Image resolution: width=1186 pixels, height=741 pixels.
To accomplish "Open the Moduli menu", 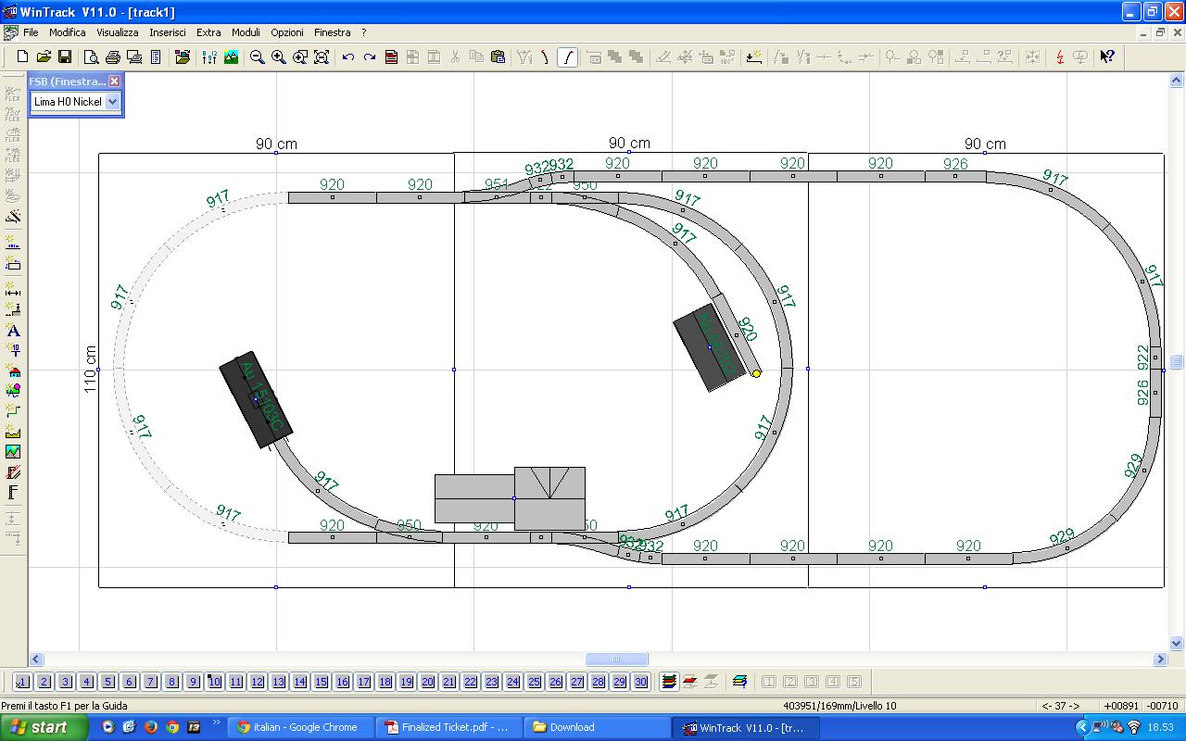I will pos(246,32).
